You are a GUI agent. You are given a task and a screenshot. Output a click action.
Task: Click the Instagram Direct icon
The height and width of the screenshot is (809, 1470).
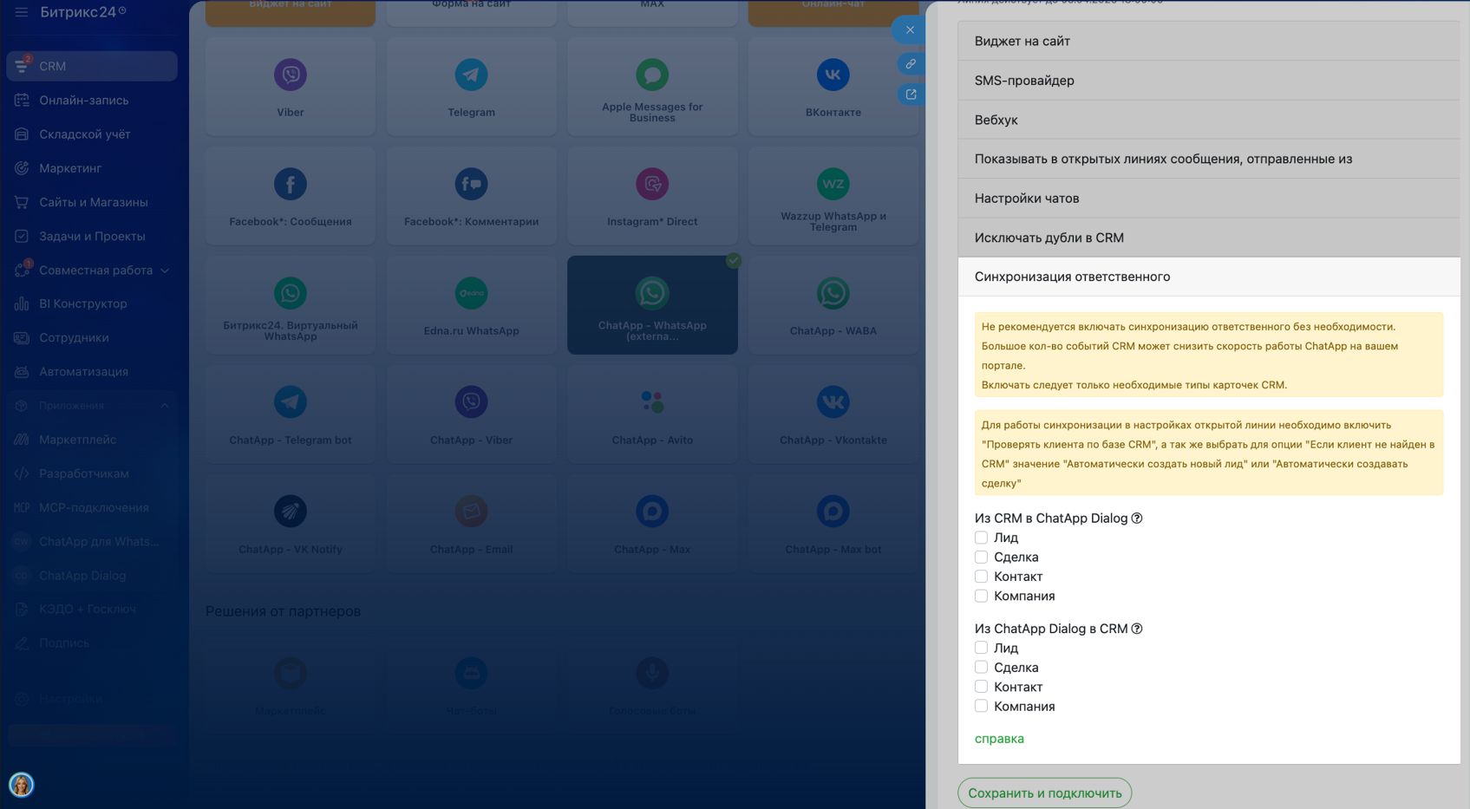[x=652, y=184]
